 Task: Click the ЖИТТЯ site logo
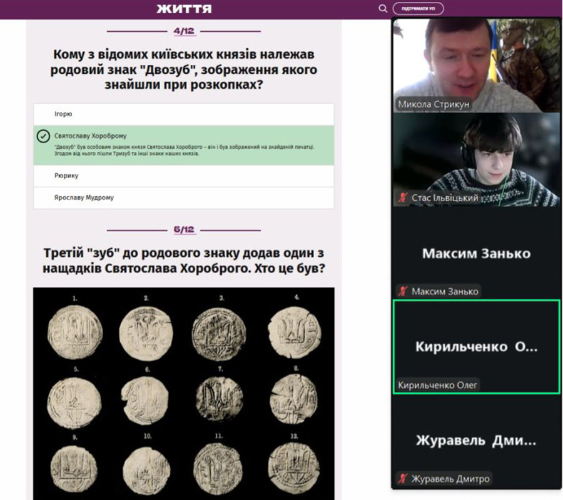click(x=184, y=9)
